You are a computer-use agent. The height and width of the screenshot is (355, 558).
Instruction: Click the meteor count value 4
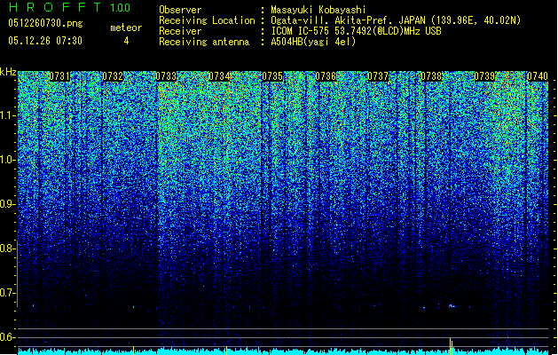point(126,41)
